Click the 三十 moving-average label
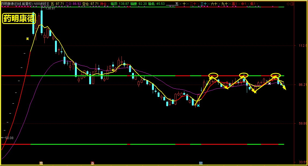This screenshot has width=308, height=166. [x=205, y=4]
